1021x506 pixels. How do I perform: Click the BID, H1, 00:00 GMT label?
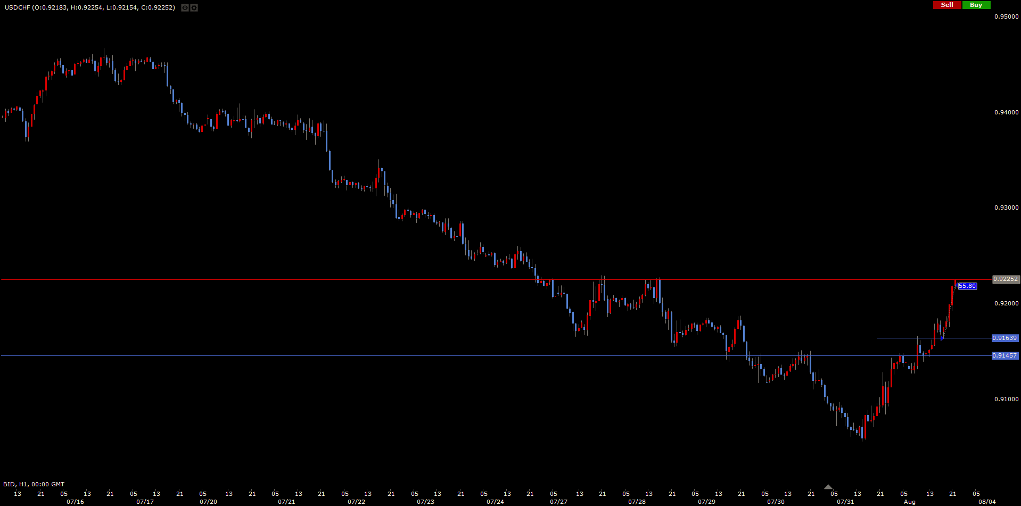coord(34,484)
